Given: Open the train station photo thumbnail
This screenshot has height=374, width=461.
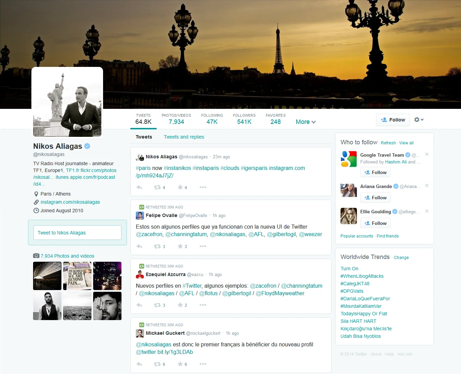Looking at the screenshot, I should click(x=47, y=276).
